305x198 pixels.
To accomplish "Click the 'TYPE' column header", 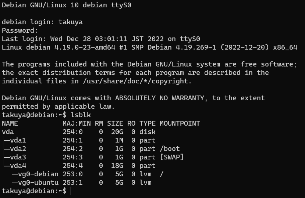I will point(148,123).
